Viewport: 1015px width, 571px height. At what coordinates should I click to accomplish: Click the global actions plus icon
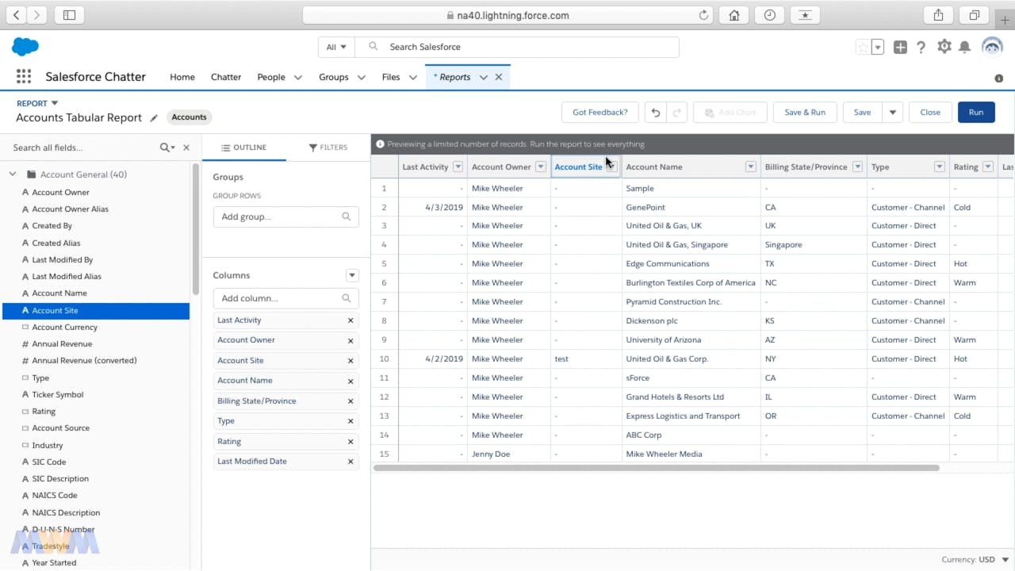(900, 48)
